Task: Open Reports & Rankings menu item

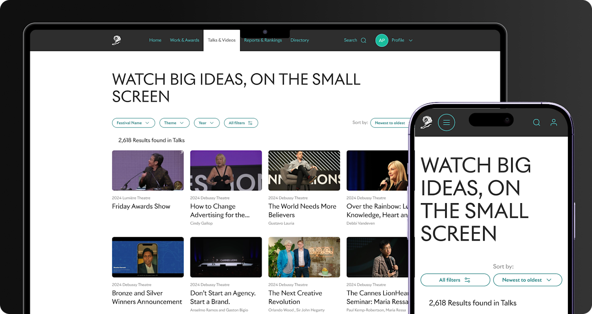Action: pyautogui.click(x=263, y=40)
